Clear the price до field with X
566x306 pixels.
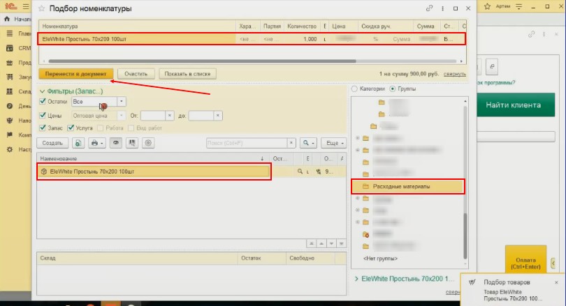coord(217,116)
